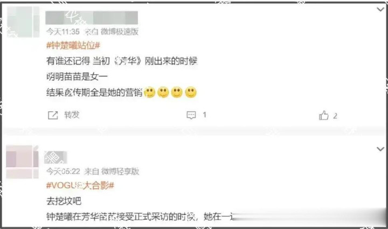This screenshot has height=229, width=388.
Task: Open comments via speech bubble icon
Action: 191,115
